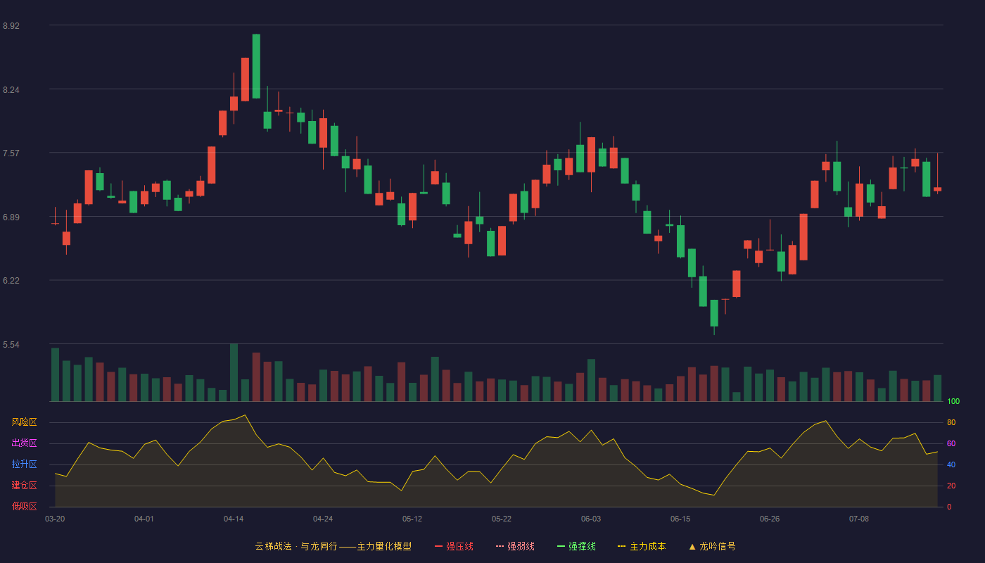
Task: Click the 03-20 date label
Action: coord(55,519)
